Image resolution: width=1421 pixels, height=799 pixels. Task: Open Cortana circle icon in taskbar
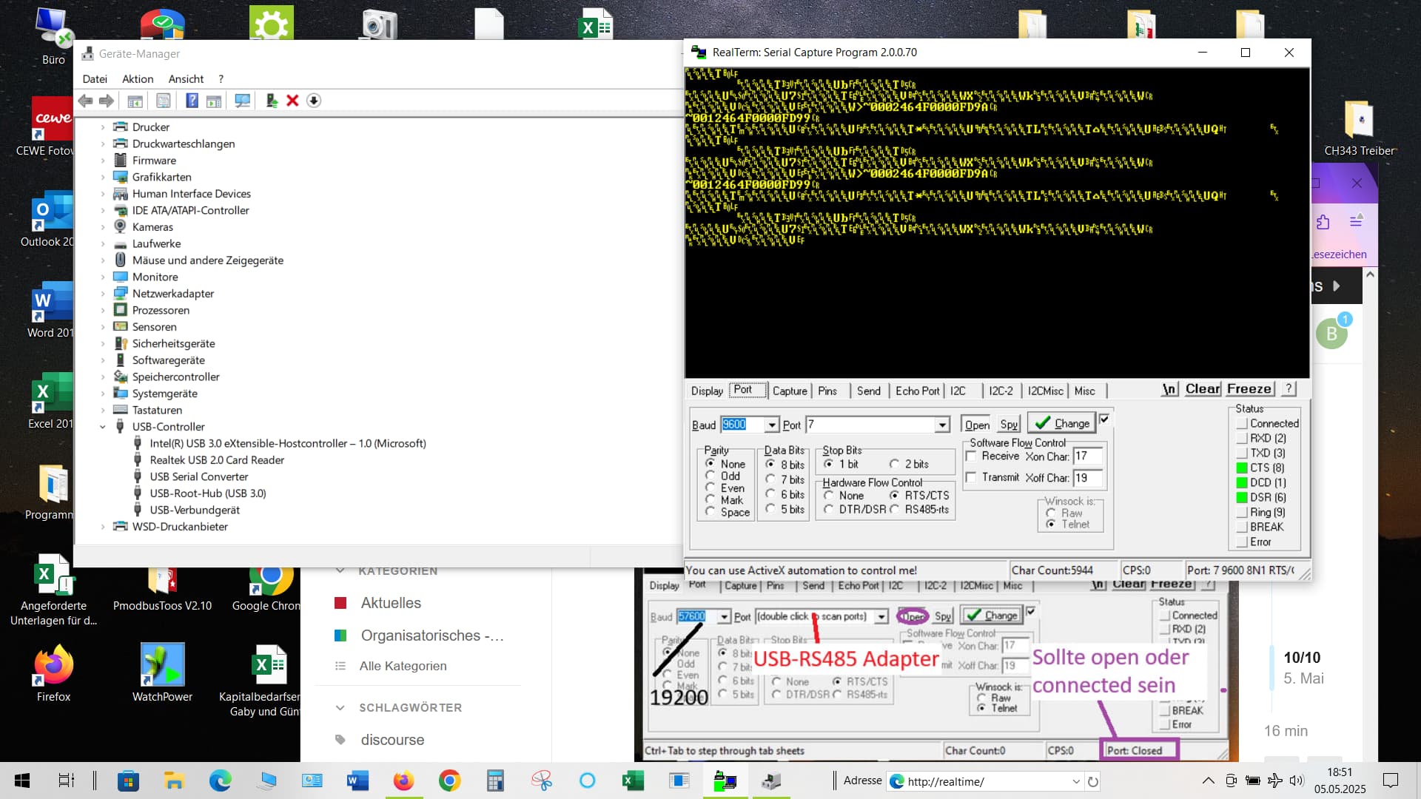tap(587, 781)
